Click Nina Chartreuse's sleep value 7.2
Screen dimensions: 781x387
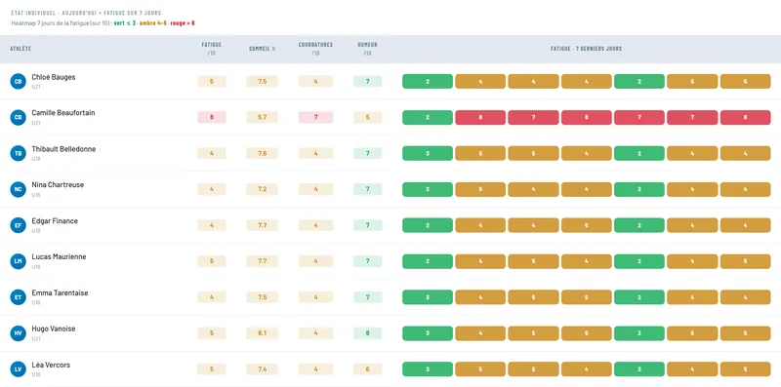point(262,189)
